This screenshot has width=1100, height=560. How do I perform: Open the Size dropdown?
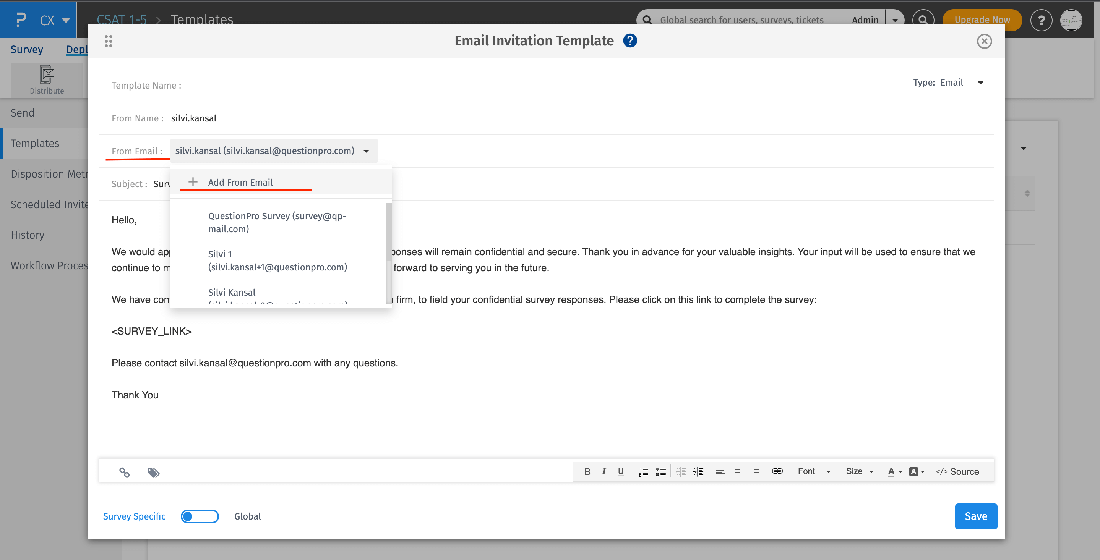pyautogui.click(x=859, y=471)
